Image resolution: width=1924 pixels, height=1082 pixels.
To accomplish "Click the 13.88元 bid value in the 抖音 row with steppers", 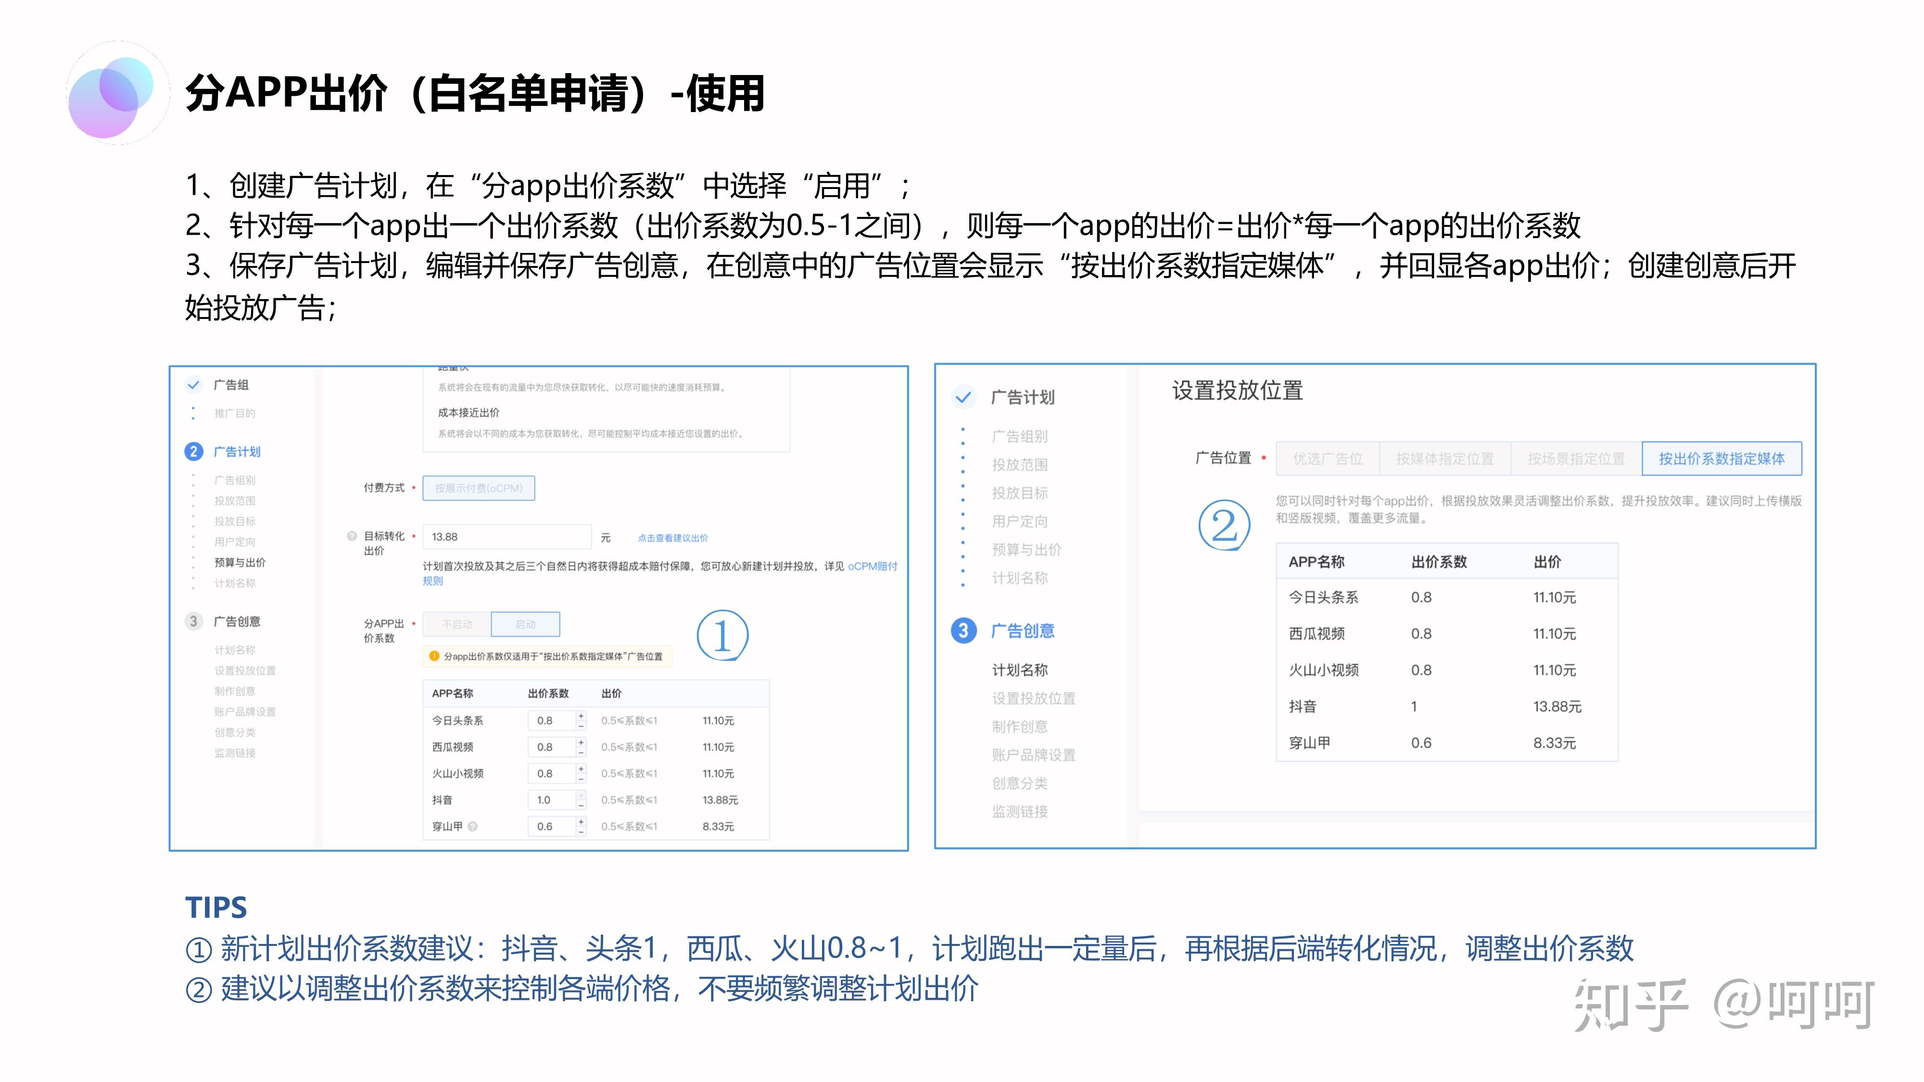I will pos(720,800).
